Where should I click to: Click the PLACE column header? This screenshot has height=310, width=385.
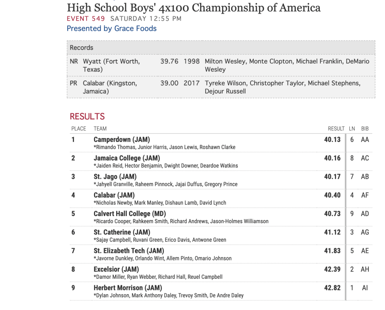79,129
